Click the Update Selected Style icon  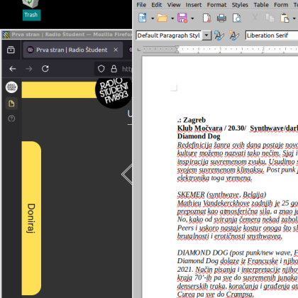pos(219,35)
